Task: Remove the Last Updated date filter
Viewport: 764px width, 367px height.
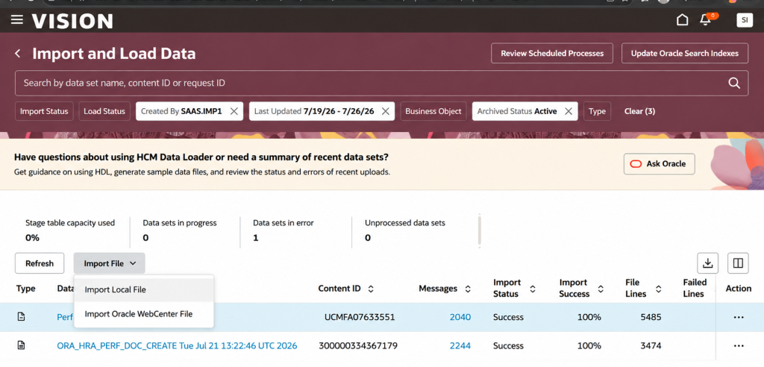Action: click(x=385, y=111)
